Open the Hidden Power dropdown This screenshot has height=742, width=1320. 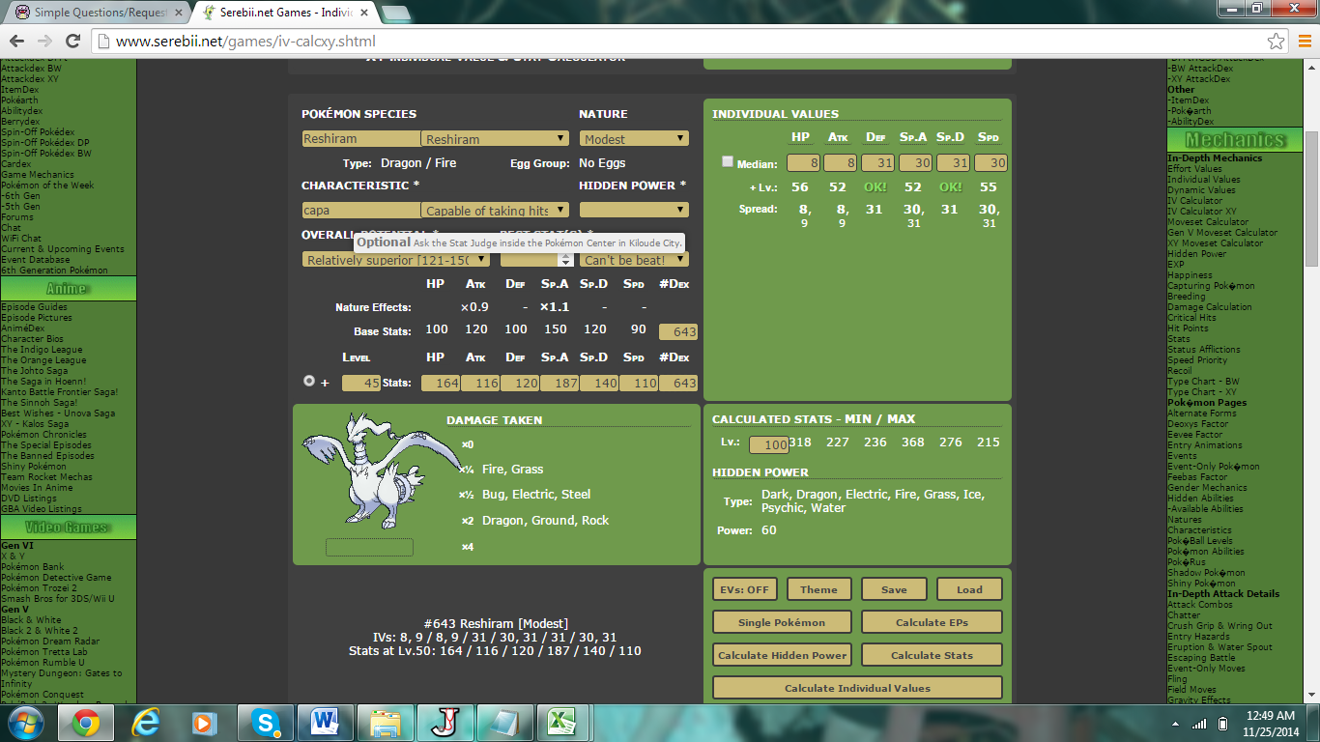(x=634, y=210)
